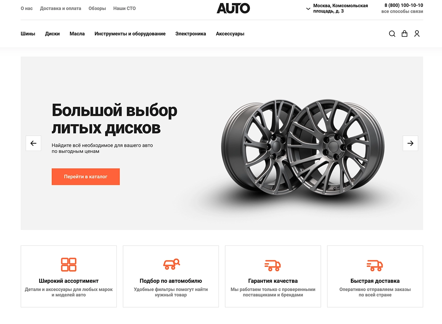Expand the Moscow address location chevron
Viewport: 442px width, 324px height.
[308, 9]
